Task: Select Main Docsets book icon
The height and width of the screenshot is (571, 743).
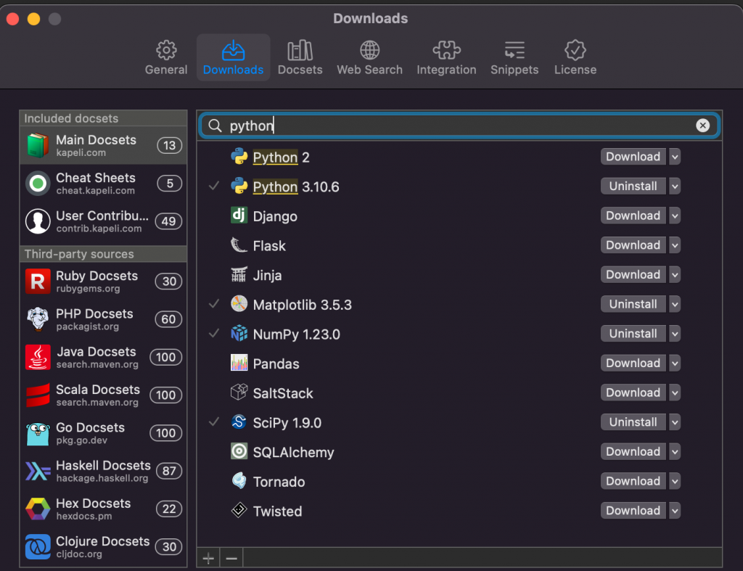Action: [x=38, y=145]
